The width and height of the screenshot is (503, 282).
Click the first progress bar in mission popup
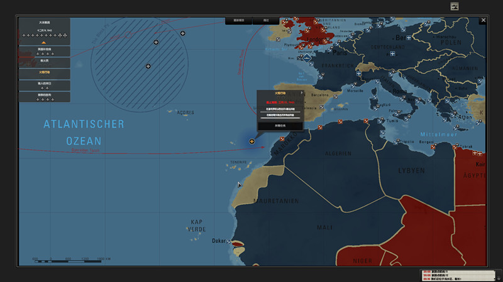280,112
